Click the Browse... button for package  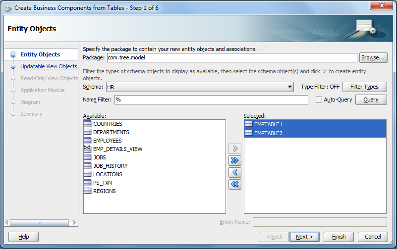(x=373, y=57)
